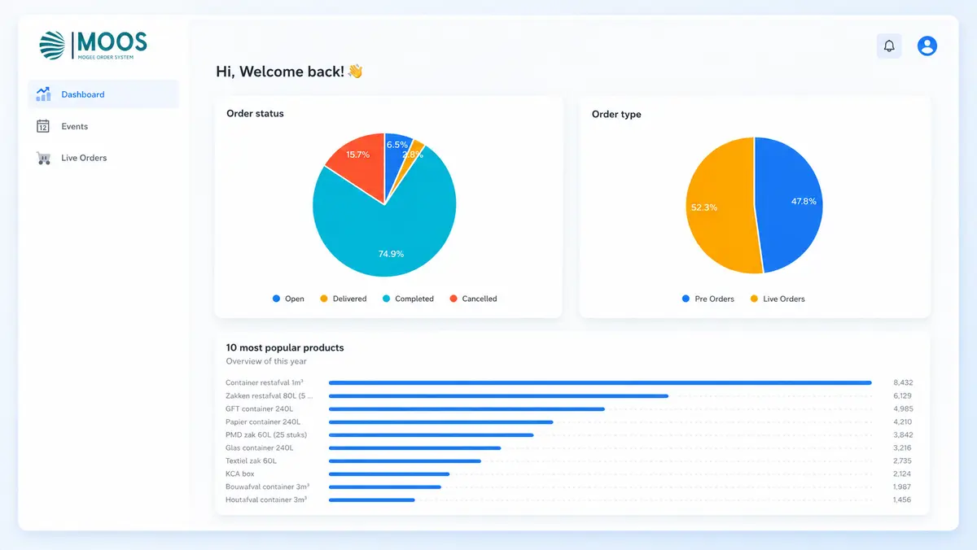Toggle the Delivered legend entry
This screenshot has height=550, width=977.
point(343,299)
